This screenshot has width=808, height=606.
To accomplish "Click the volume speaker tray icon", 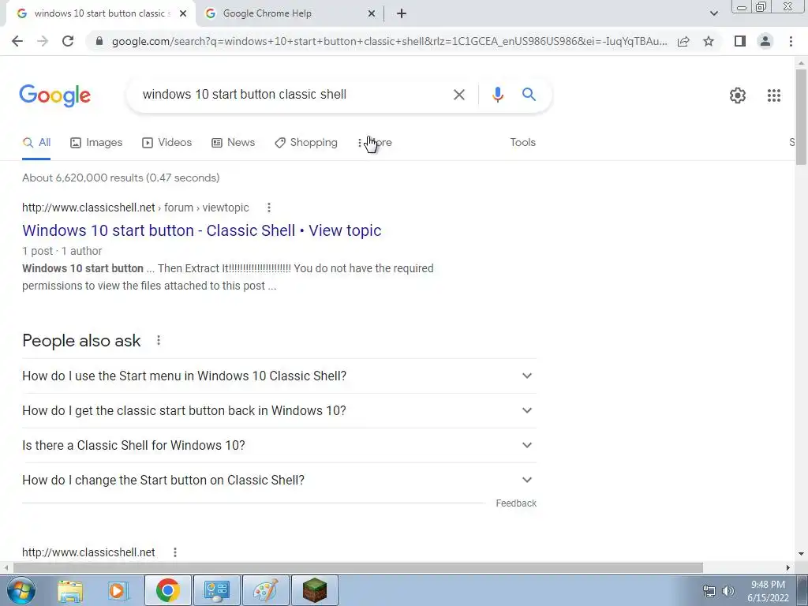I will tap(728, 591).
